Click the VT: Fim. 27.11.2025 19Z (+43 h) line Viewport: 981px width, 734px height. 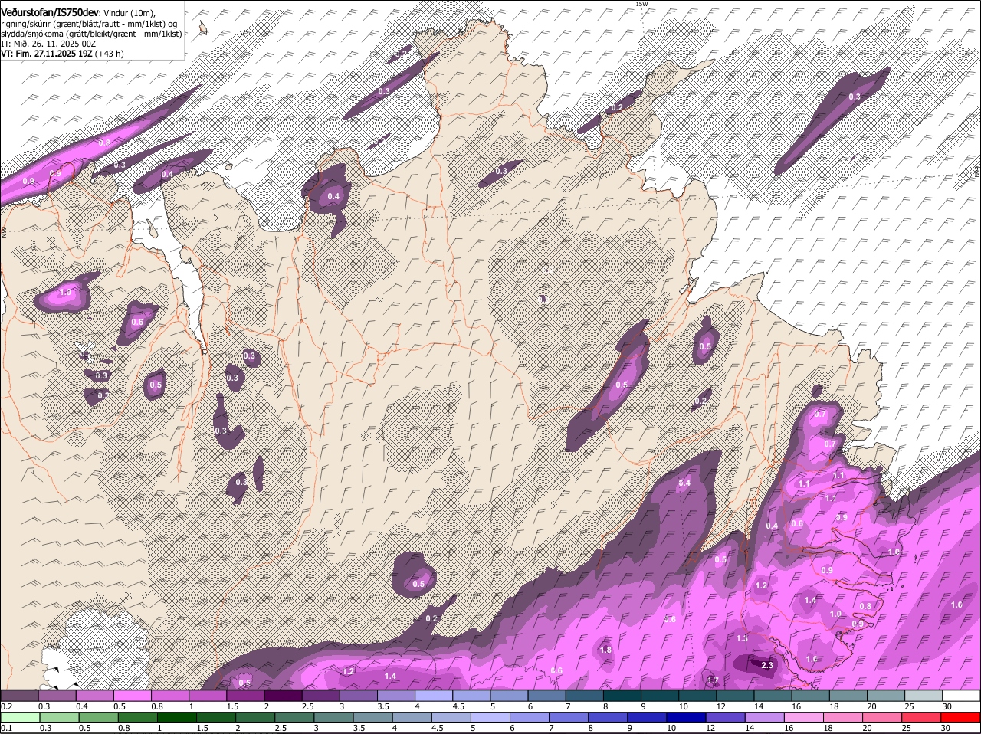point(62,54)
